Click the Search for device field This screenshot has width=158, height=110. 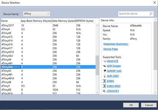(x=136, y=14)
